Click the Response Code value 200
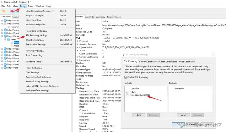This screenshot has height=132, width=226. tap(104, 32)
